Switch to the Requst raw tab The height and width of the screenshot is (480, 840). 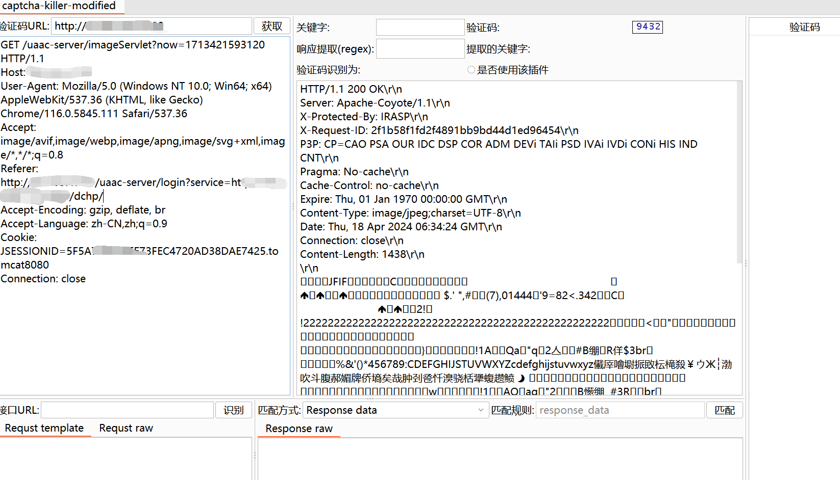tap(126, 428)
